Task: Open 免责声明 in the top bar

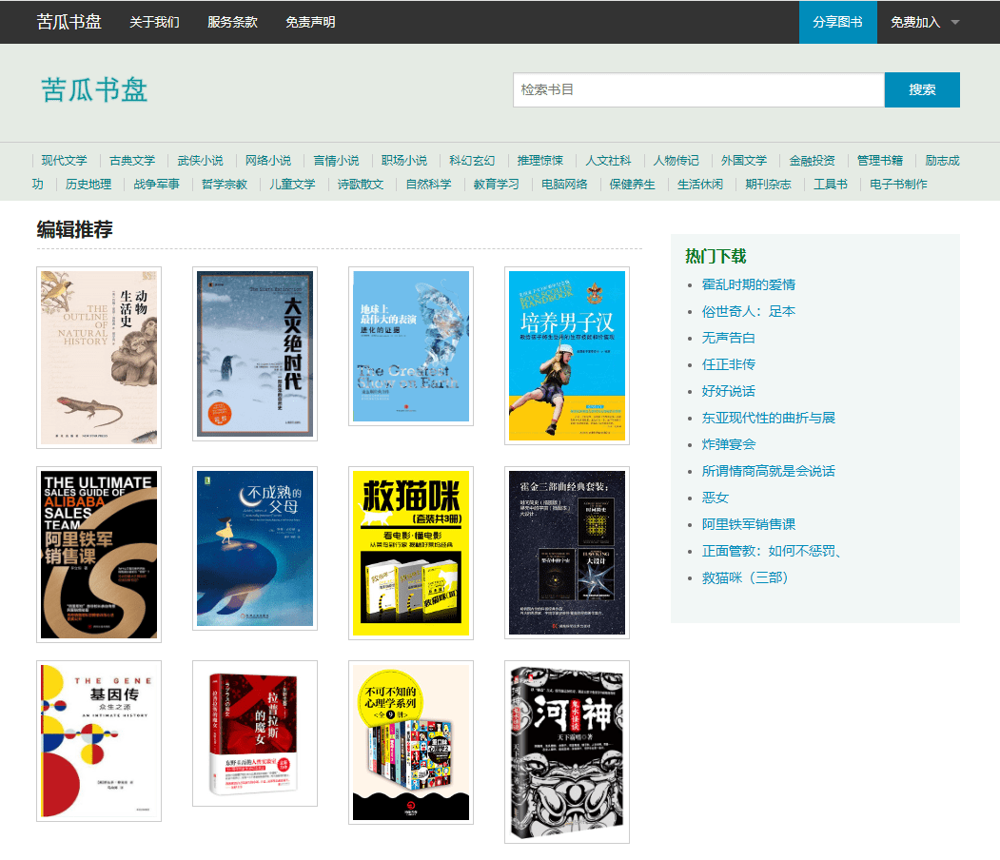Action: 310,23
